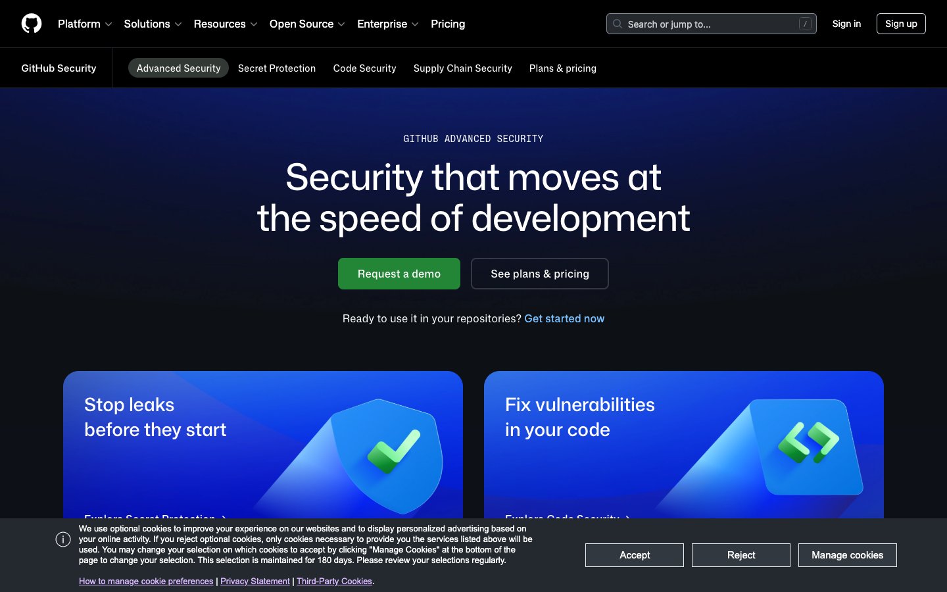Image resolution: width=947 pixels, height=592 pixels.
Task: Expand the Solutions dropdown
Action: pos(147,24)
